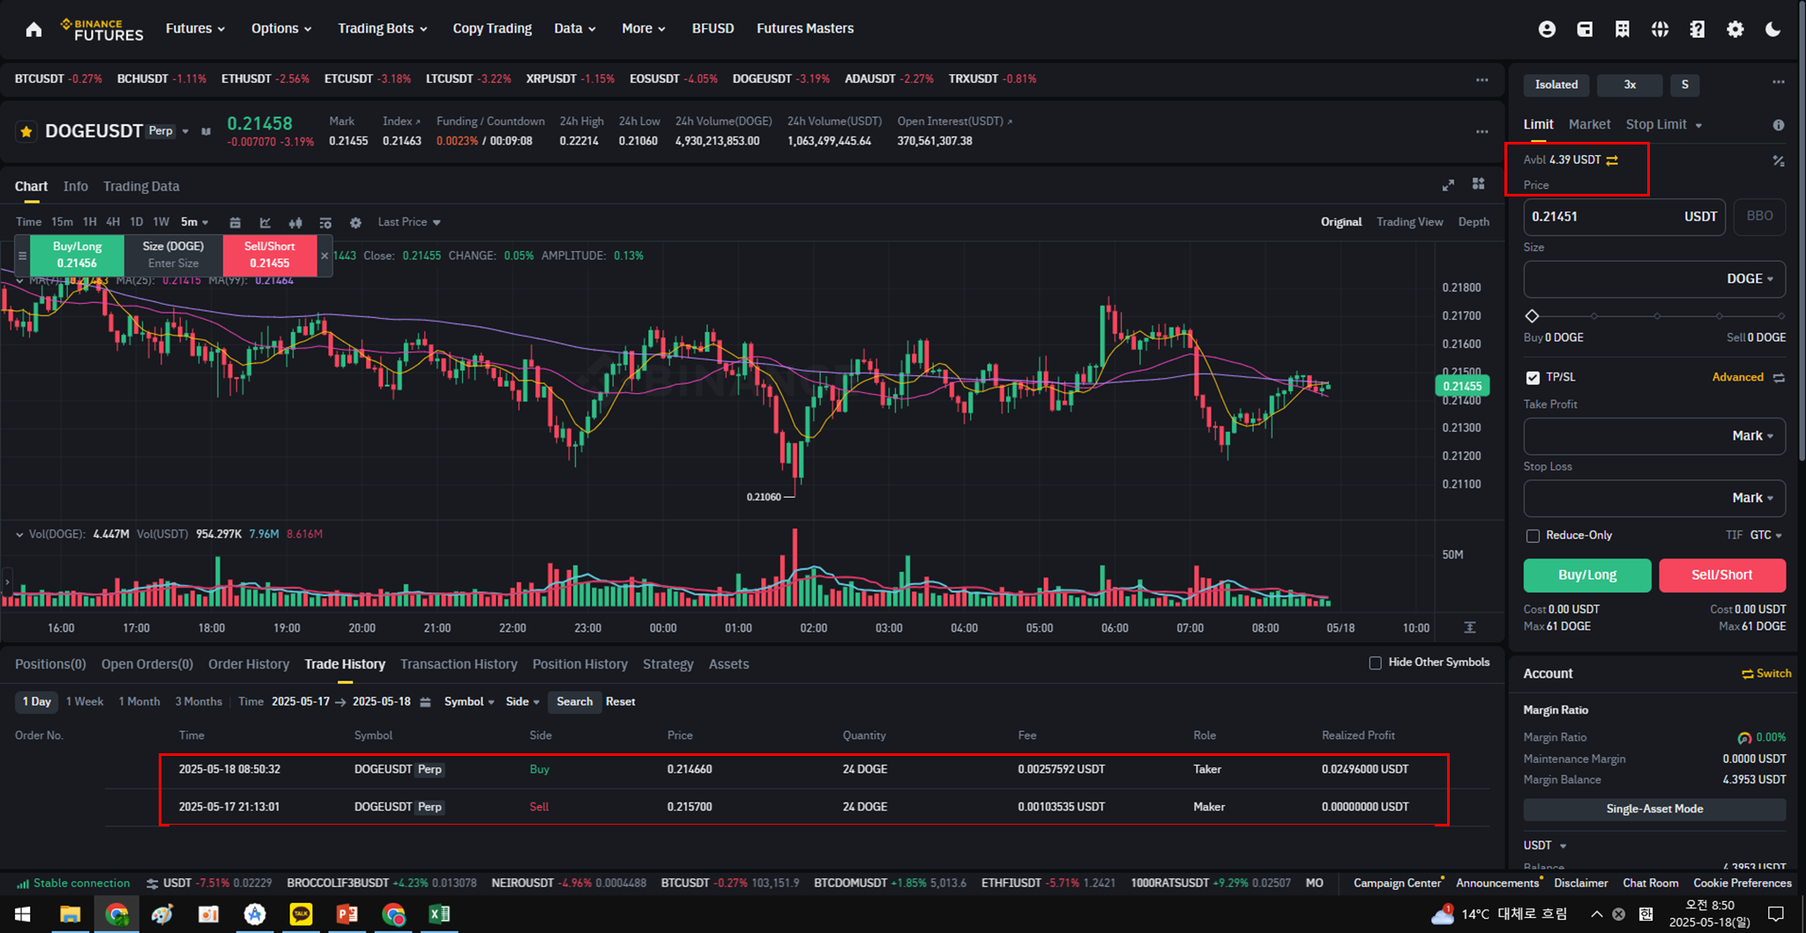Close the floating quick-order panel
This screenshot has height=933, width=1806.
[325, 255]
